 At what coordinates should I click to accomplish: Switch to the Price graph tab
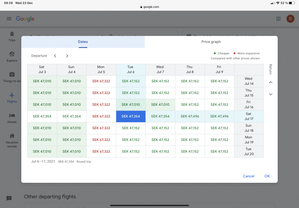[211, 42]
